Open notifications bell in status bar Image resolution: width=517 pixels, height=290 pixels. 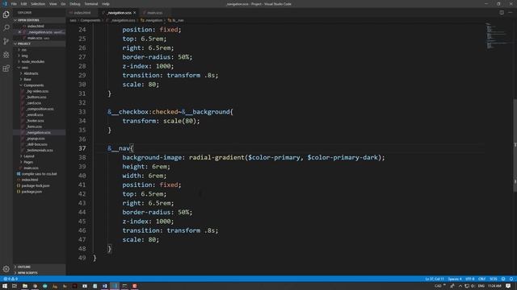pos(511,279)
